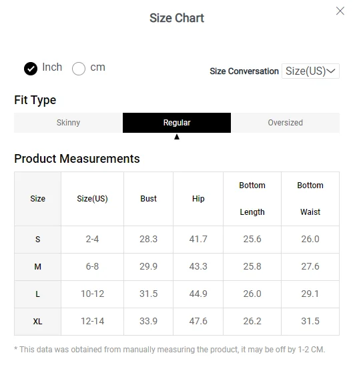The image size is (353, 367).
Task: Click the Size(US) column header
Action: [x=92, y=199]
